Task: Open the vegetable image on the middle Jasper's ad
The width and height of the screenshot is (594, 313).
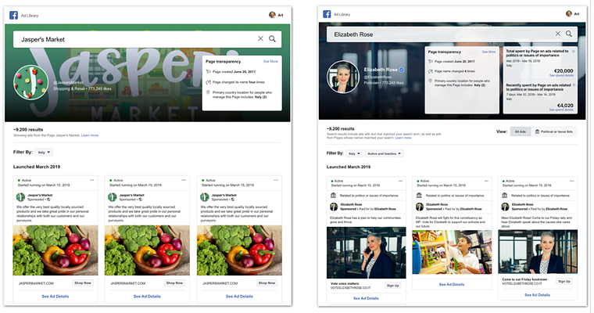Action: pyautogui.click(x=147, y=250)
